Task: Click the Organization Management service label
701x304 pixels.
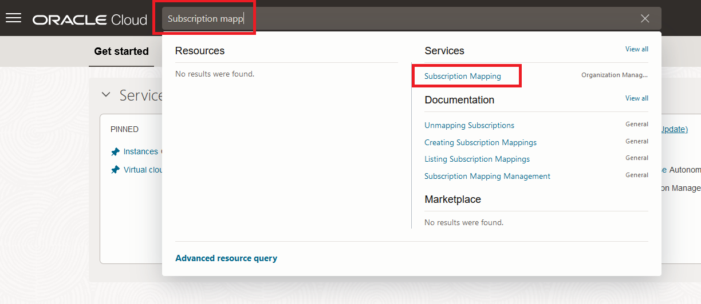Action: pyautogui.click(x=614, y=75)
